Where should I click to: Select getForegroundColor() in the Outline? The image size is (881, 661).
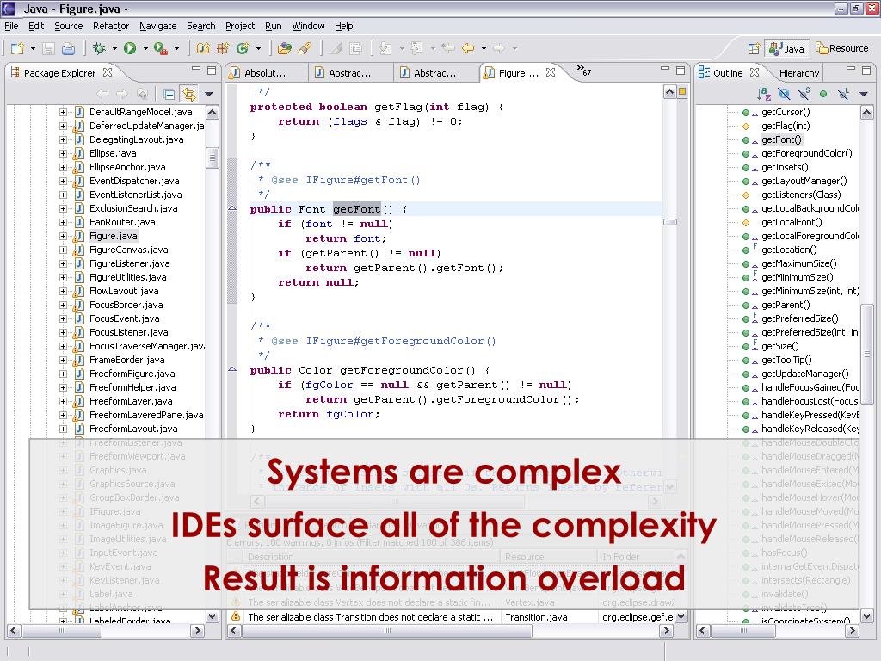coord(806,153)
